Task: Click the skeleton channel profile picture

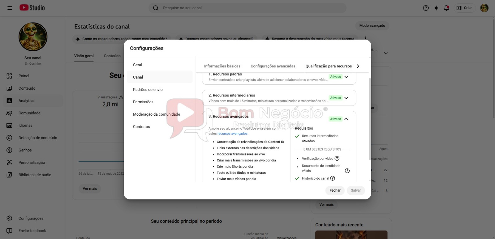Action: (x=33, y=37)
